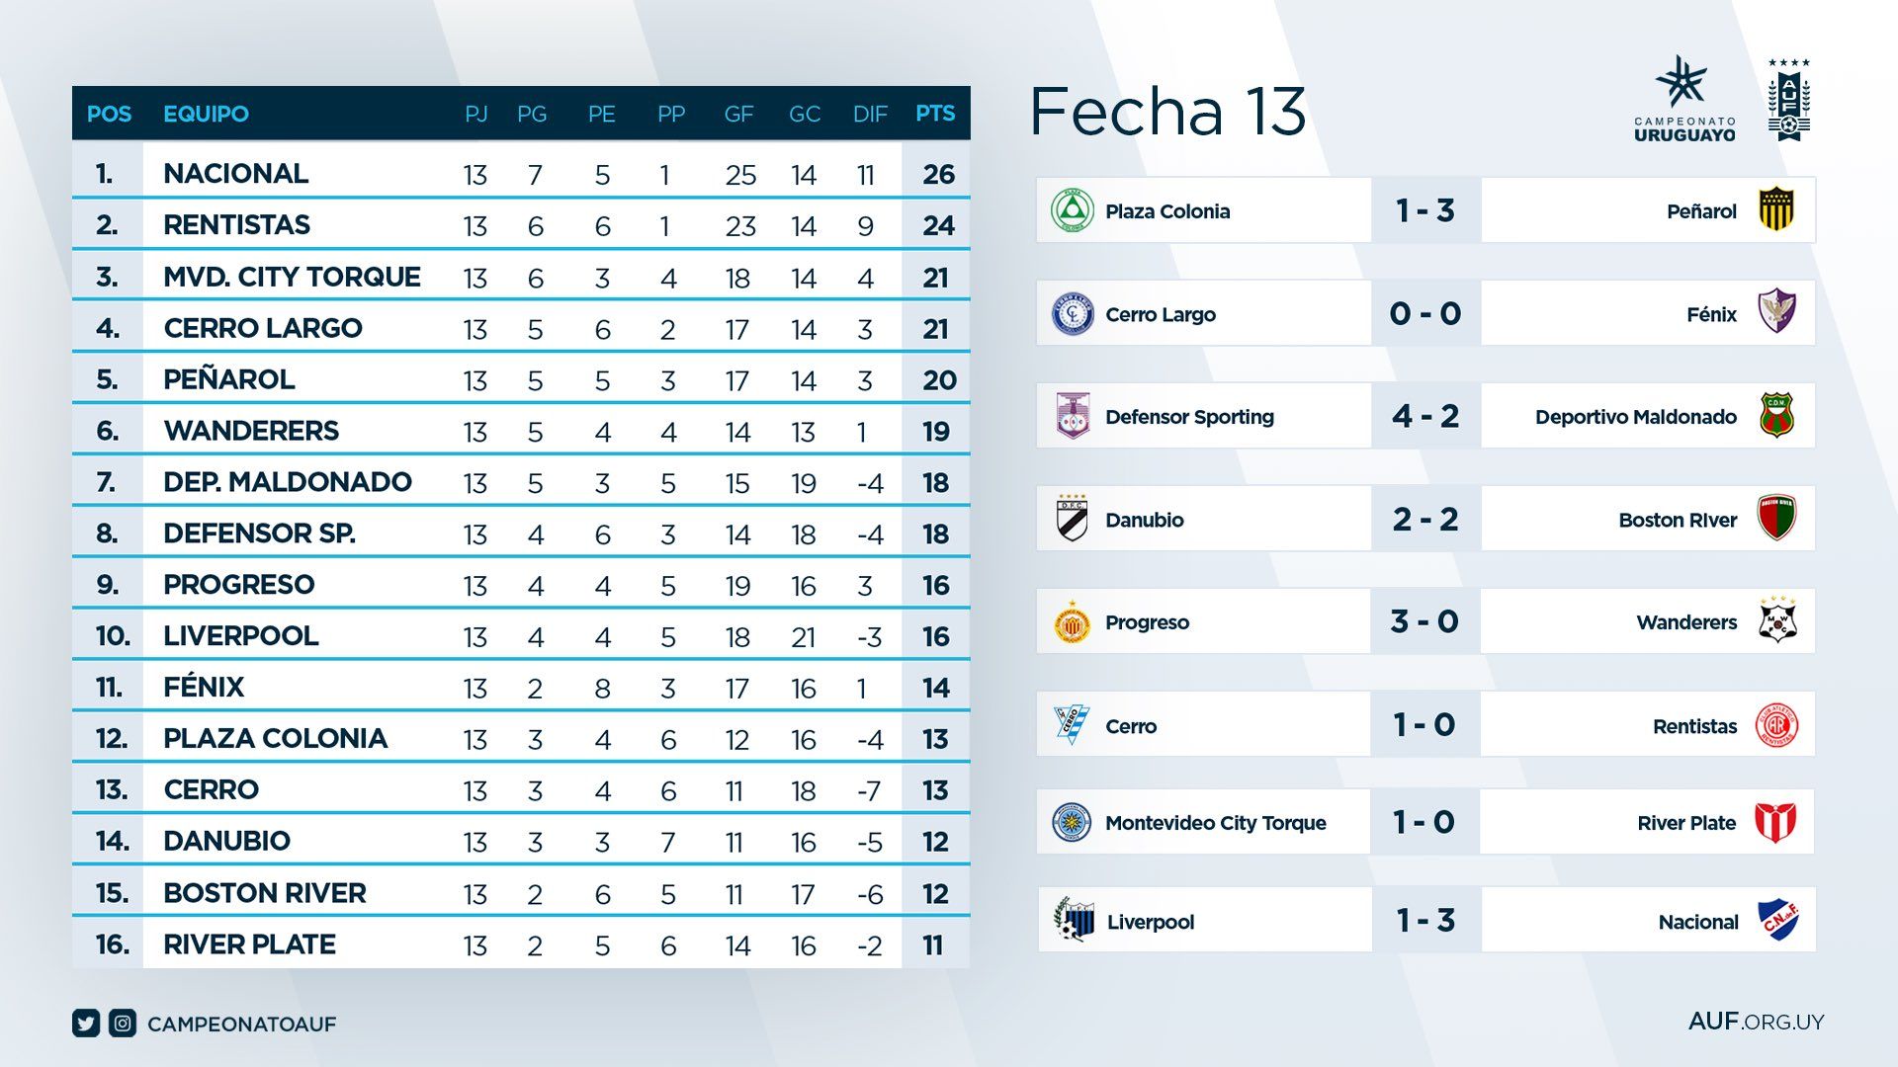Click the Fecha 13 heading
Viewport: 1898px width, 1067px height.
(1167, 111)
